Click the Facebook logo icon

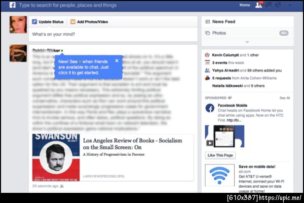point(12,5)
